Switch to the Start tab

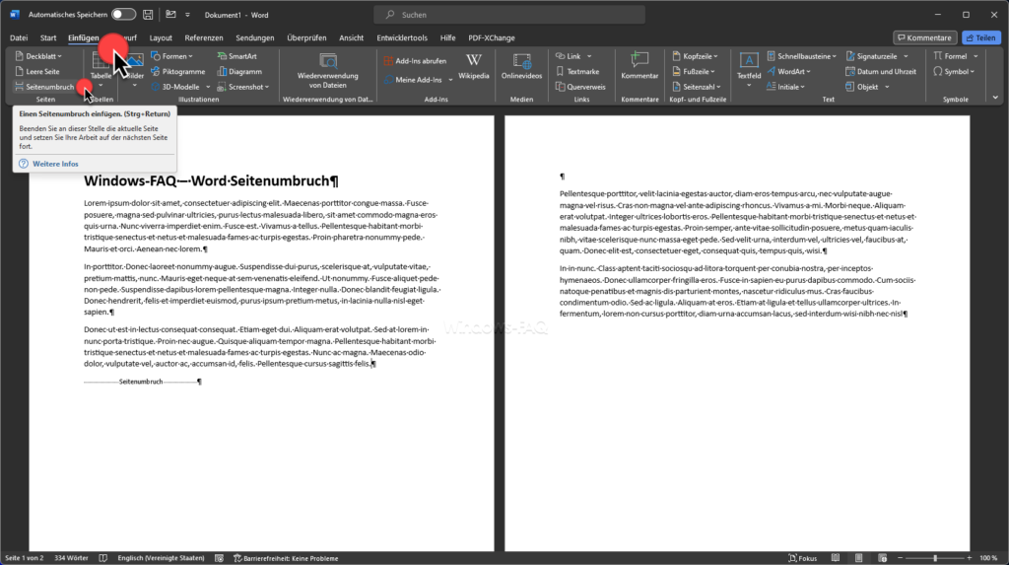[x=48, y=38]
